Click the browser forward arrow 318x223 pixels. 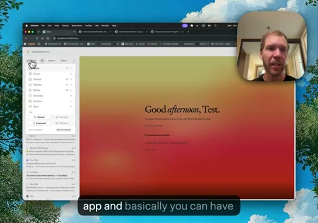32,38
